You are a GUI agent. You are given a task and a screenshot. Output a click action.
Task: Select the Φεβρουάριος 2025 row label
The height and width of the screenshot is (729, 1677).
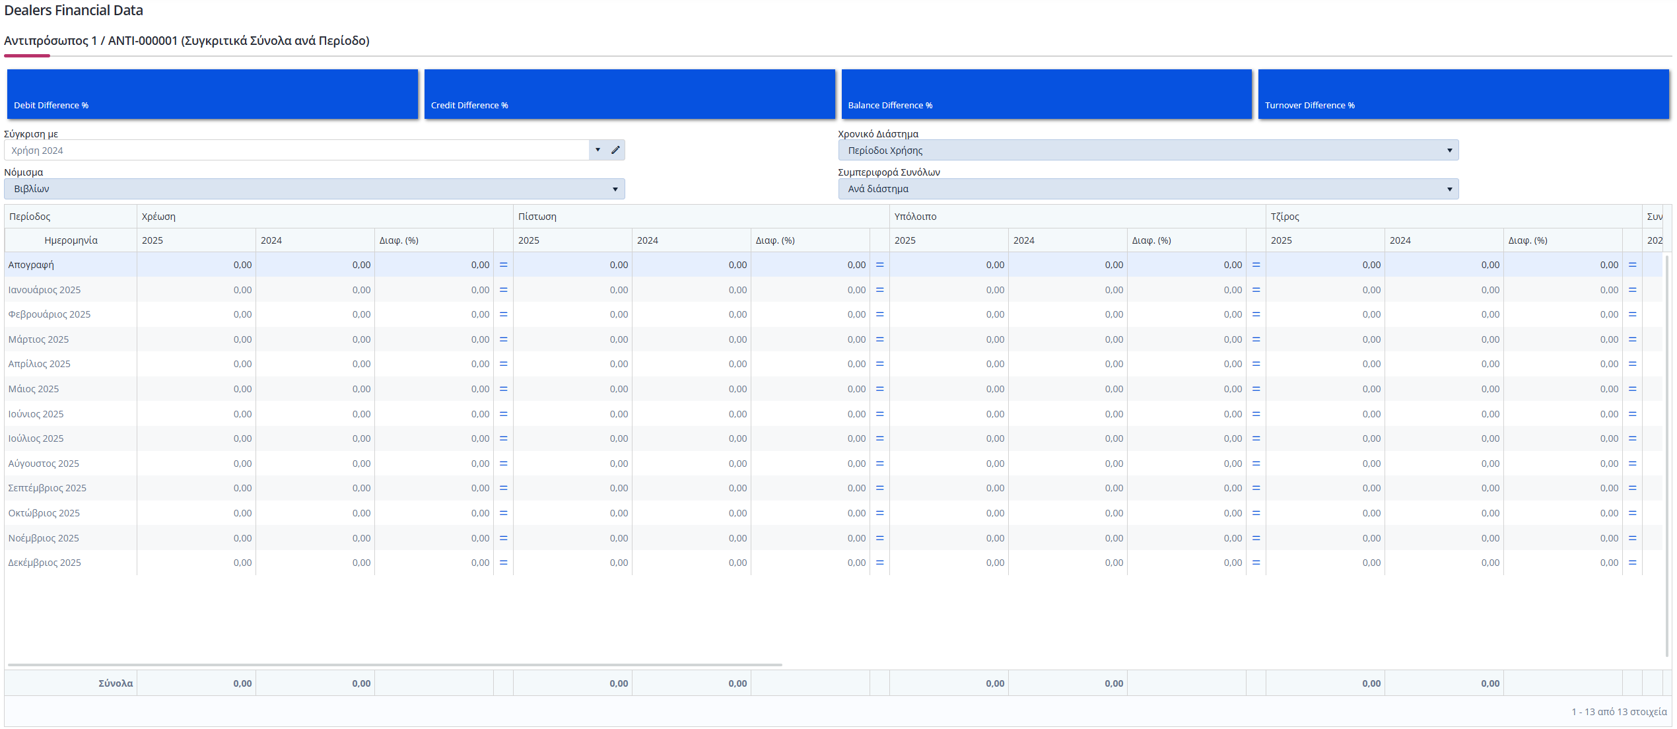pyautogui.click(x=50, y=314)
